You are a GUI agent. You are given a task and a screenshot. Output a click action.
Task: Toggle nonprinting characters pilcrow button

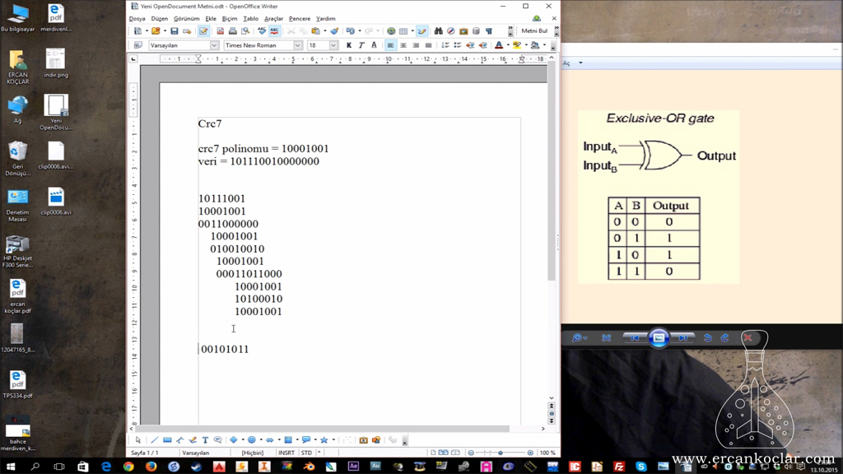489,31
